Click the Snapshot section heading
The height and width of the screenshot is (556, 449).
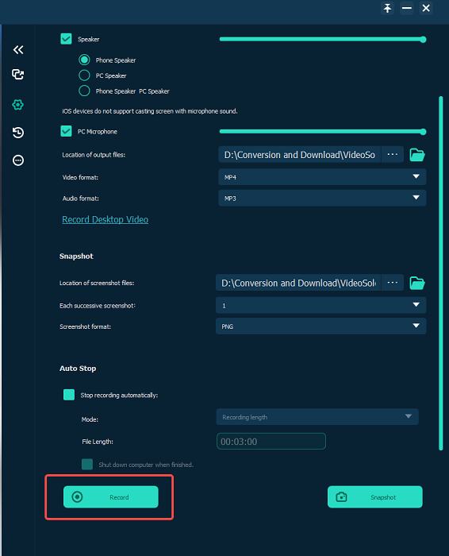point(76,256)
